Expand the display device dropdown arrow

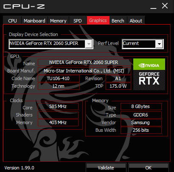(89, 44)
